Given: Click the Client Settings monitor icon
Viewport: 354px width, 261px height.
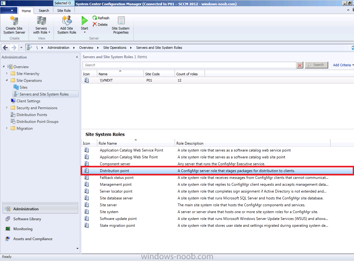Looking at the screenshot, I should 13,101.
